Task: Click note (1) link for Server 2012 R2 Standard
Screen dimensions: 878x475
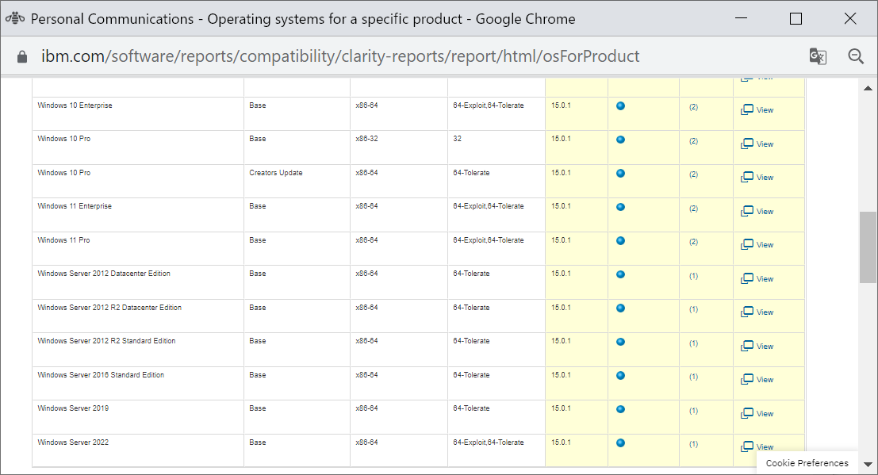Action: click(x=693, y=343)
